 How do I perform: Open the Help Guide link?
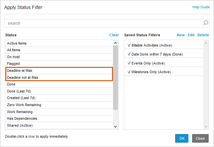(201, 7)
